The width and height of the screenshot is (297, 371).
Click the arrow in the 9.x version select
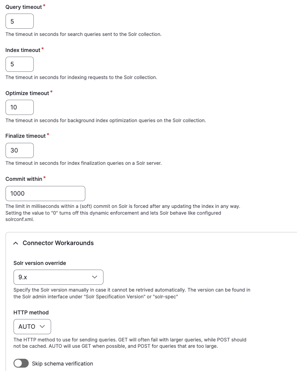pos(95,277)
